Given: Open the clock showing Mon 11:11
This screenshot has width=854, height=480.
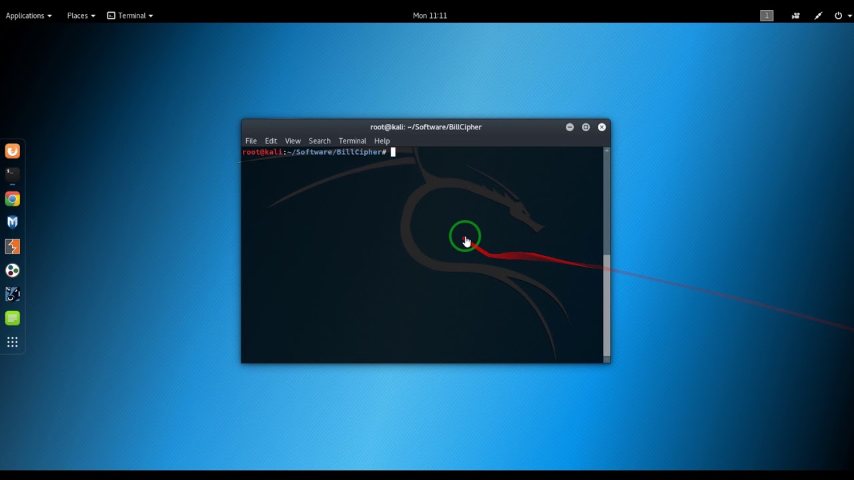Looking at the screenshot, I should [430, 15].
